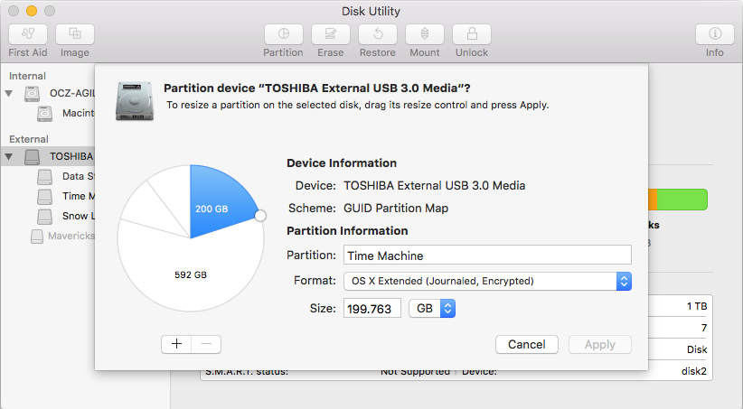Click the Partition name field
Image resolution: width=743 pixels, height=409 pixels.
click(x=487, y=256)
